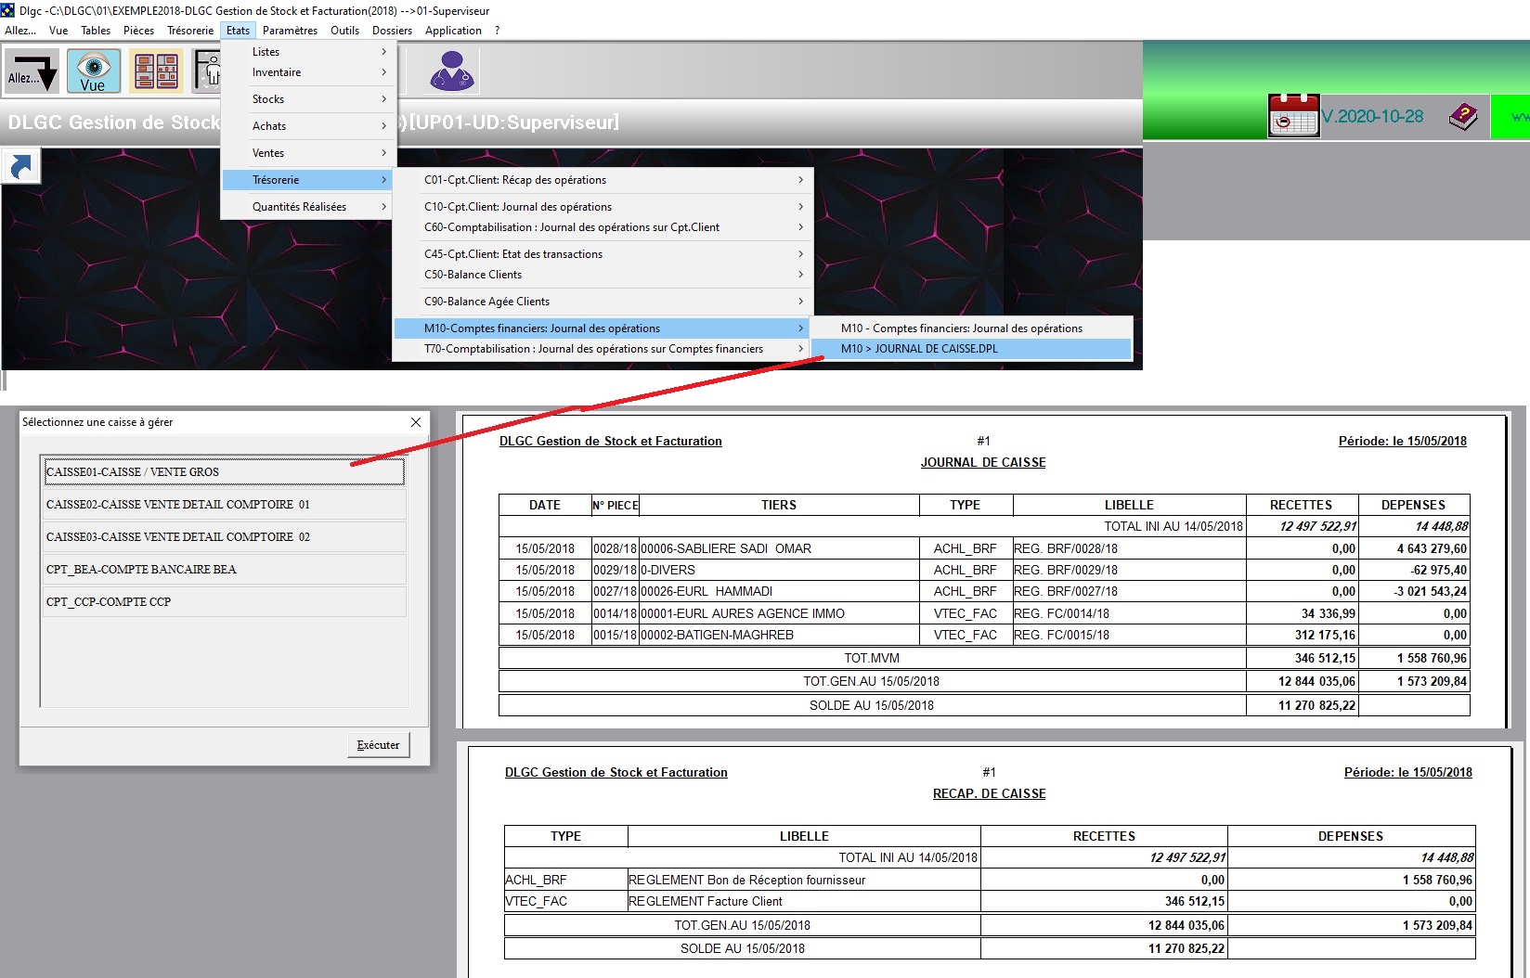
Task: Select M10-Comptes financiers Journal des opérations
Action: tap(603, 328)
